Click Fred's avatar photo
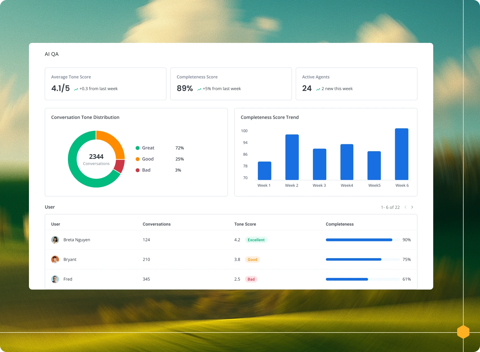Screen dimensions: 480x352 coord(55,279)
